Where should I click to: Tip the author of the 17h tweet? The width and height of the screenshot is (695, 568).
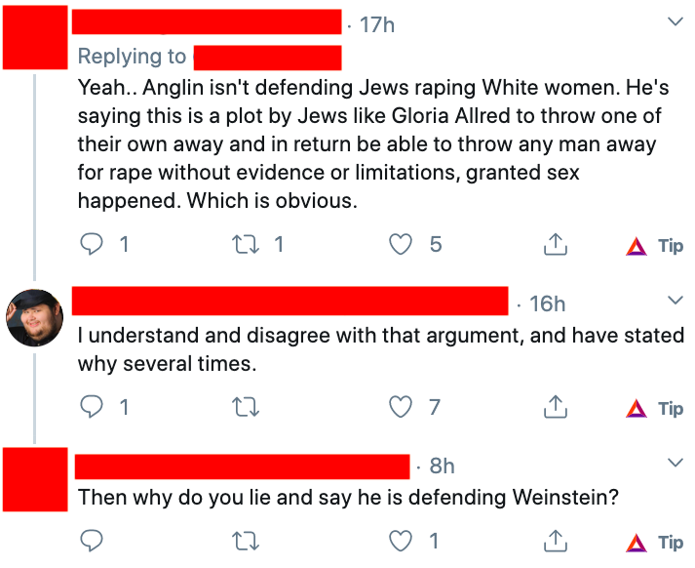point(656,246)
